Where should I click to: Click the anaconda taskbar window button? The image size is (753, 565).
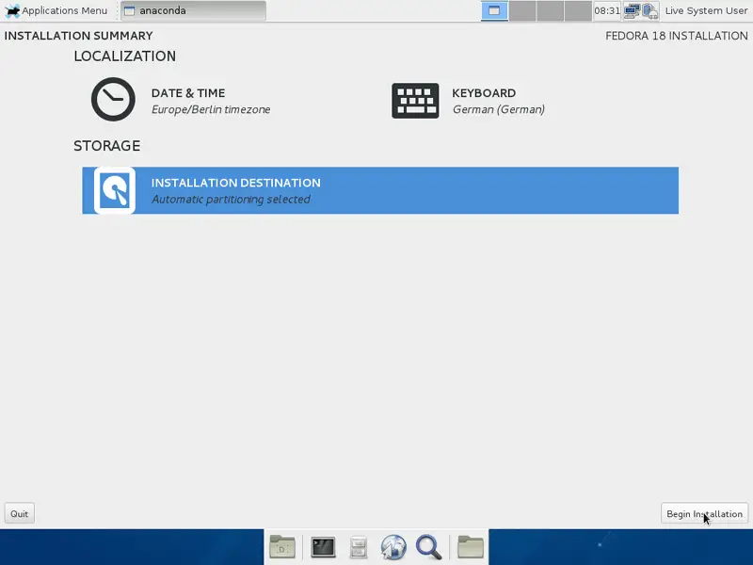click(193, 10)
